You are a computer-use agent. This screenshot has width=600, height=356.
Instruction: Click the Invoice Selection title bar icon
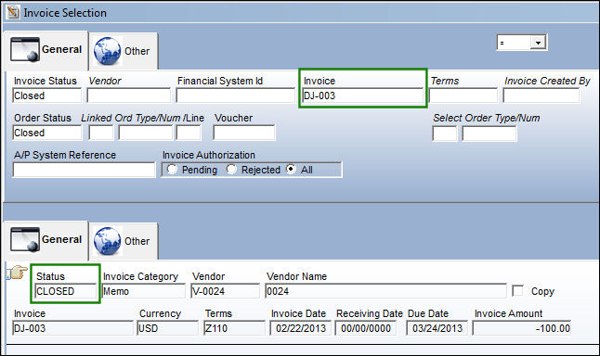[13, 12]
